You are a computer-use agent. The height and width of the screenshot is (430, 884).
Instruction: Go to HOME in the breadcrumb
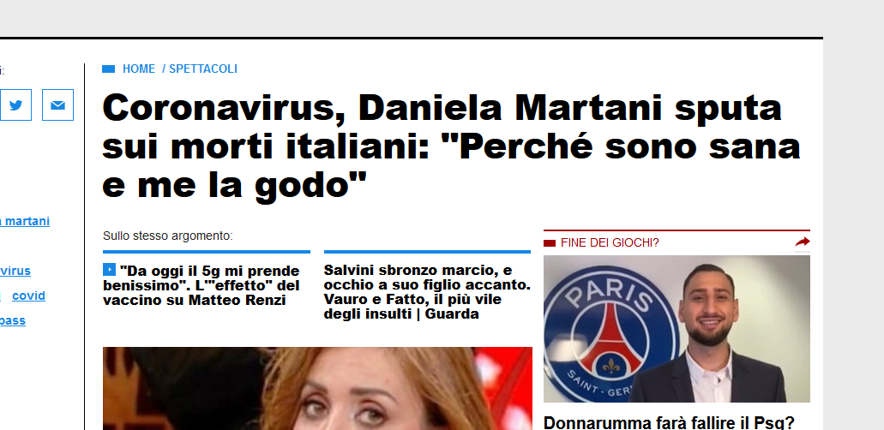pyautogui.click(x=139, y=69)
